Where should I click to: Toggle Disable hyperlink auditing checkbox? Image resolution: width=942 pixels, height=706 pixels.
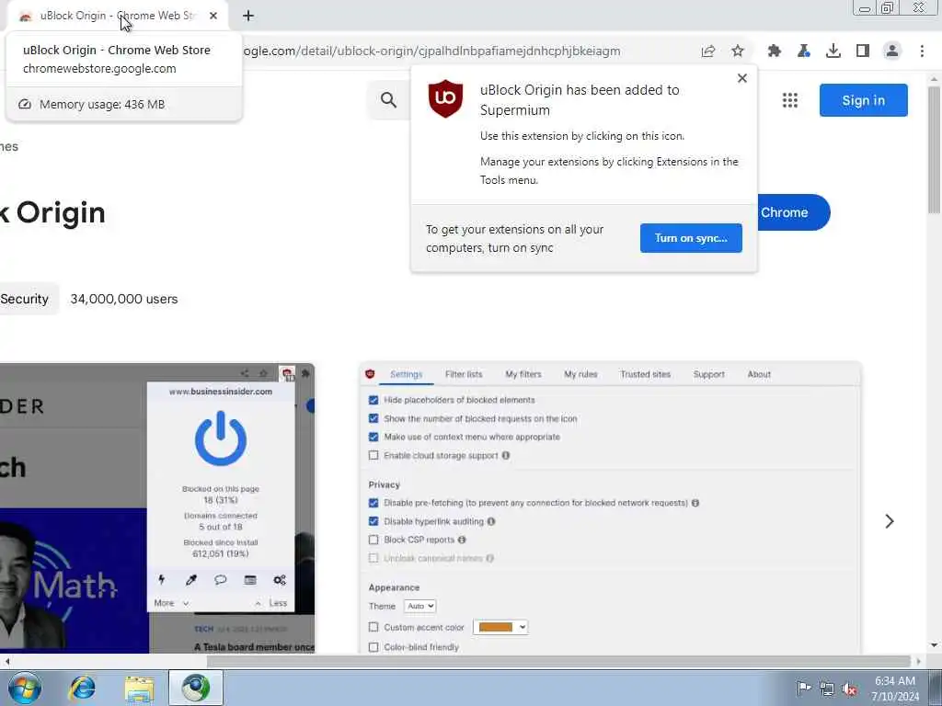pos(373,522)
